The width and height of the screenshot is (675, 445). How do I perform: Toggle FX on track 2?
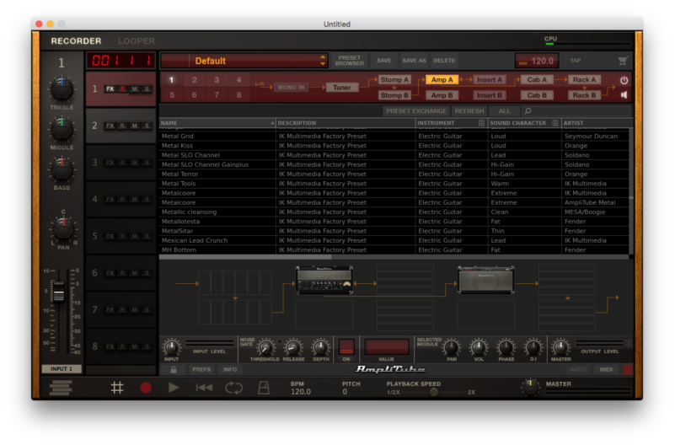point(110,126)
